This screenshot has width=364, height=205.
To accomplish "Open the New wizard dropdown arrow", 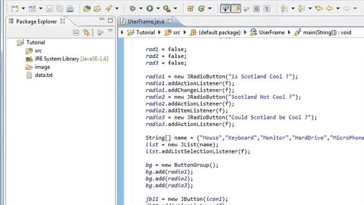I will pos(23,9).
